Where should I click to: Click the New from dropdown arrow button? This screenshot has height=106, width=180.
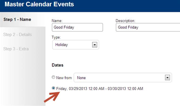[x=167, y=78]
